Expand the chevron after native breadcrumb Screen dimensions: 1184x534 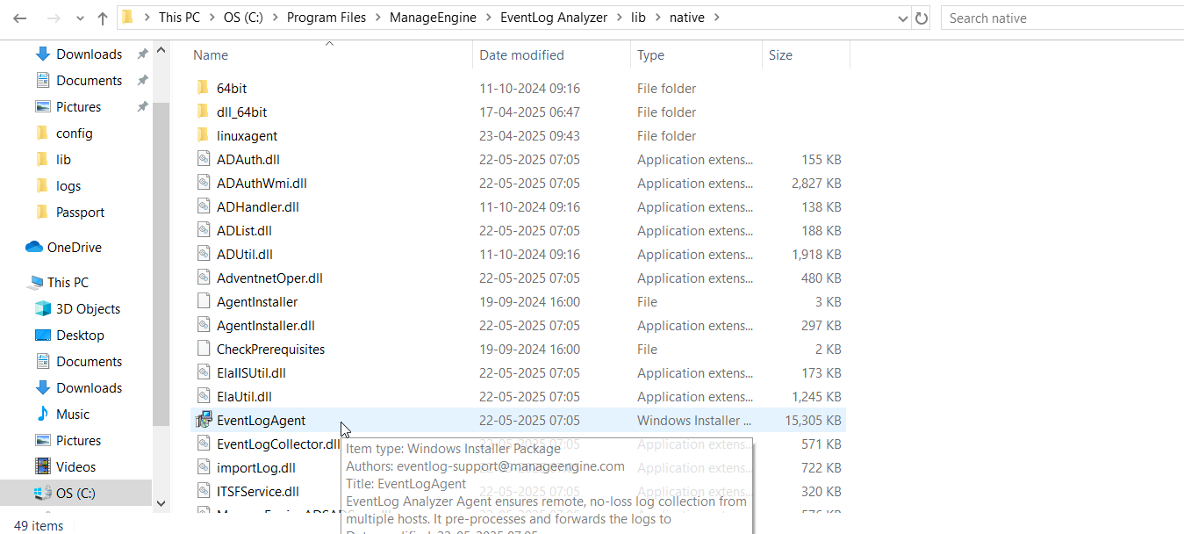click(715, 18)
